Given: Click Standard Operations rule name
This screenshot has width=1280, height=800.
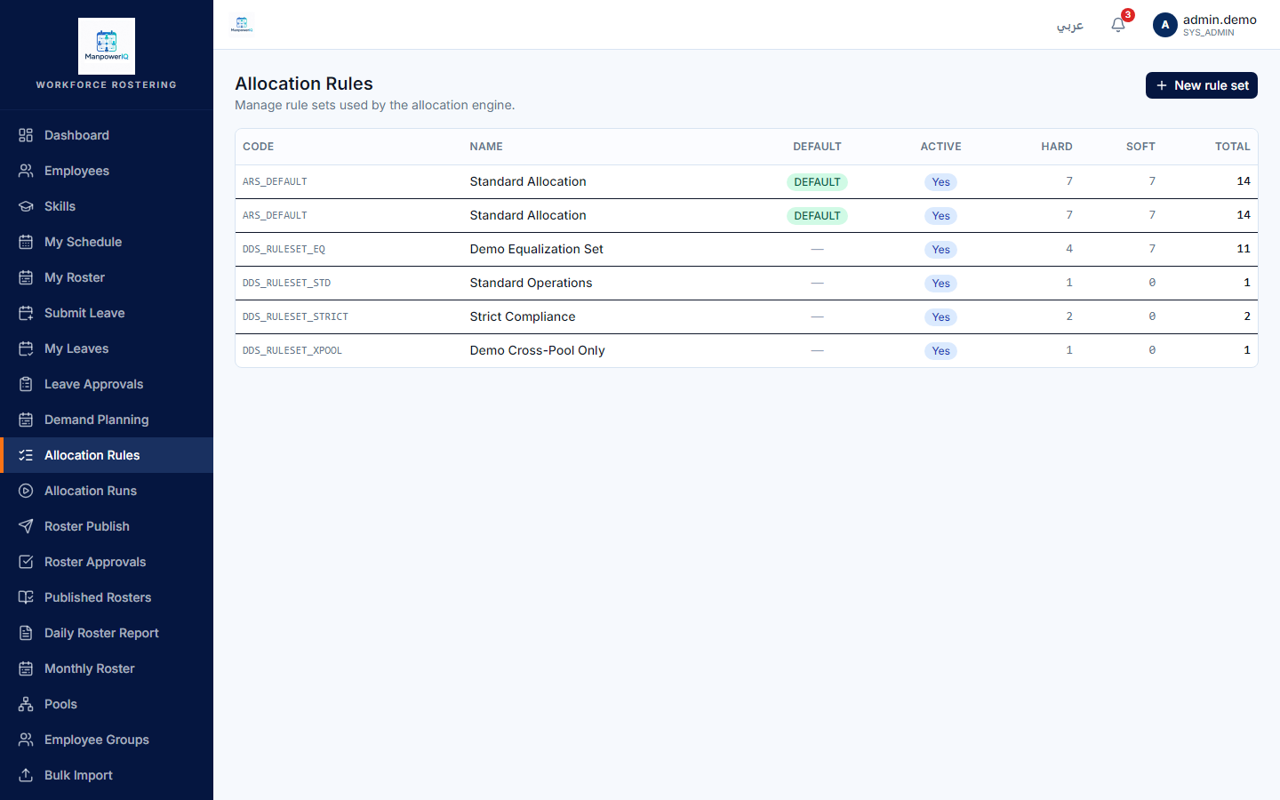Looking at the screenshot, I should click(531, 283).
